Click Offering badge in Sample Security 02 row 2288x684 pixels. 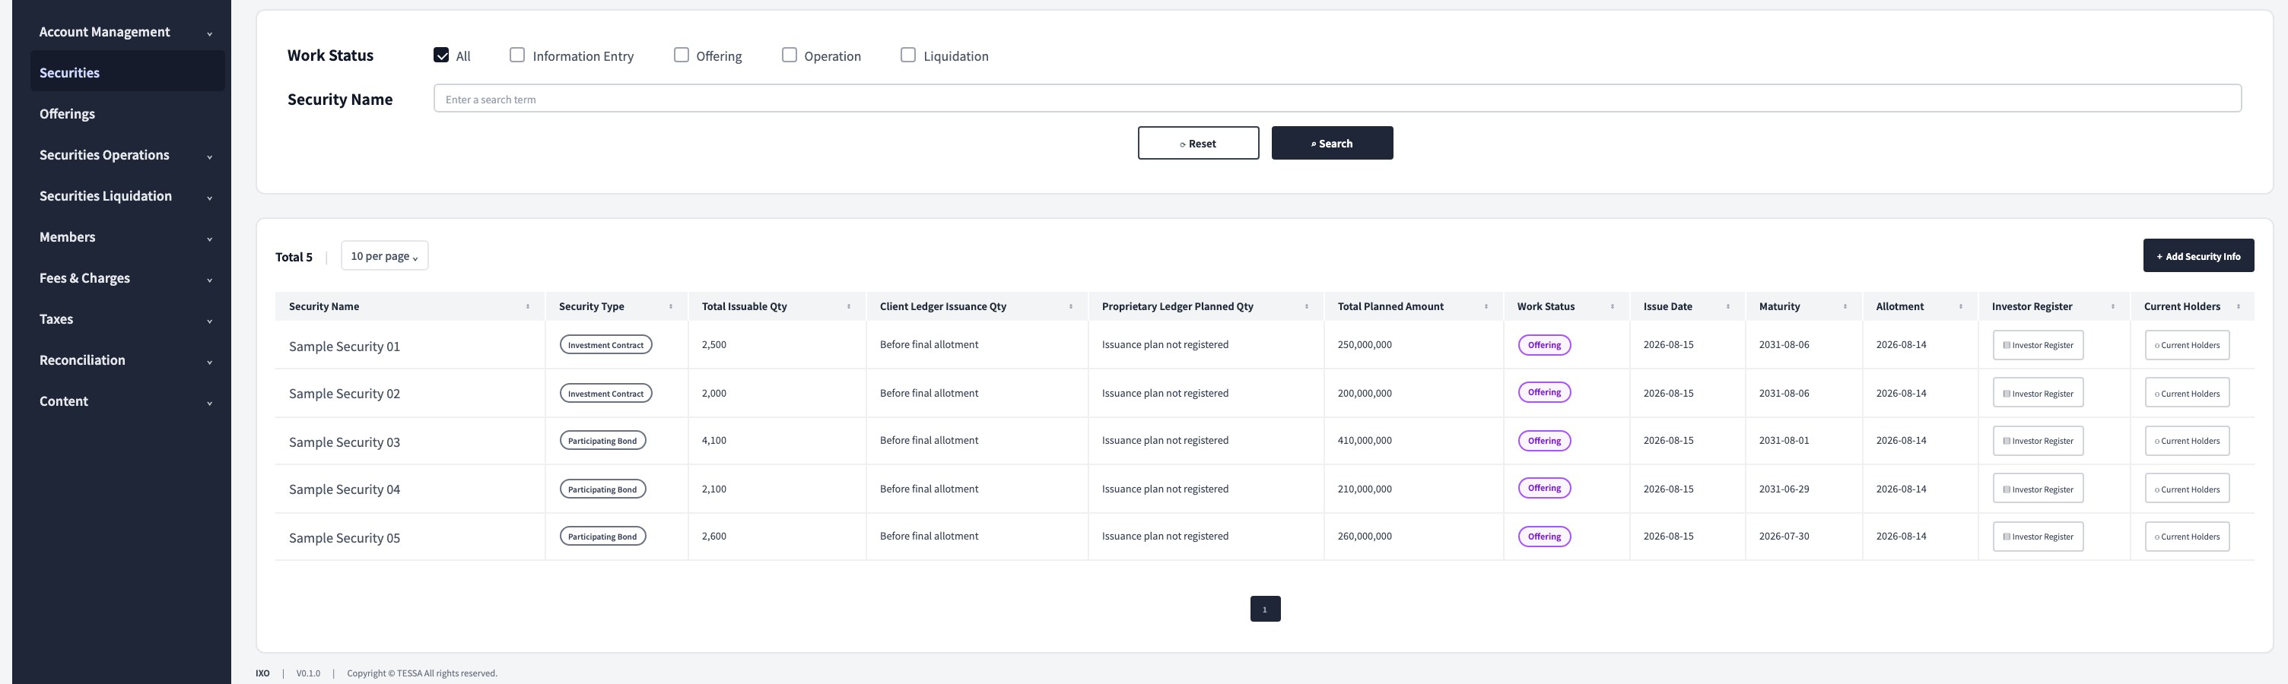coord(1543,392)
